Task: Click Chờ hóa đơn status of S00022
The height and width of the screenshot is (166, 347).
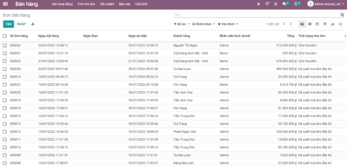Action: (308, 61)
